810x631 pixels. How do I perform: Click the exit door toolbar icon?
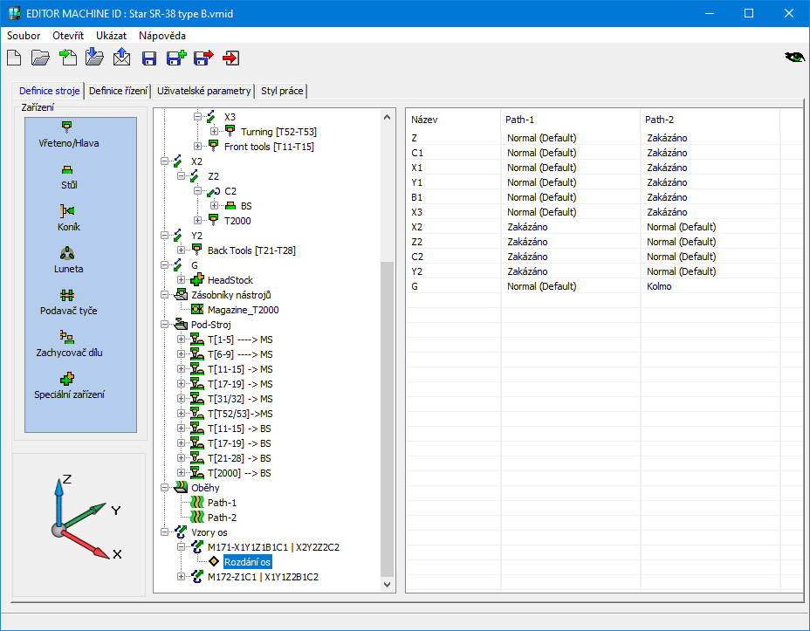(x=231, y=58)
